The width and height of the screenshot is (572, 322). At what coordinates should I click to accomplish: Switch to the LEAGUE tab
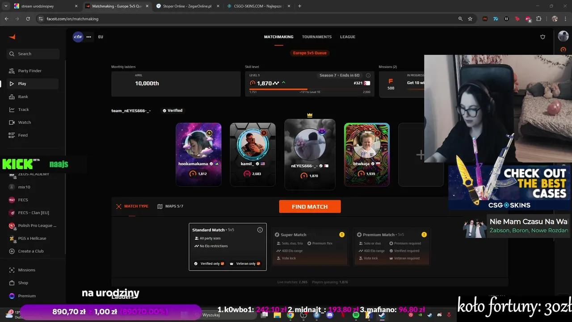point(348,37)
